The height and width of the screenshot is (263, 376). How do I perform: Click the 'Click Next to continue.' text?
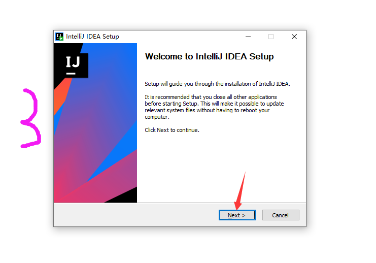172,130
